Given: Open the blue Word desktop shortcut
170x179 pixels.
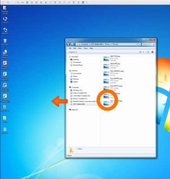Looking at the screenshot, I should coord(5,86).
